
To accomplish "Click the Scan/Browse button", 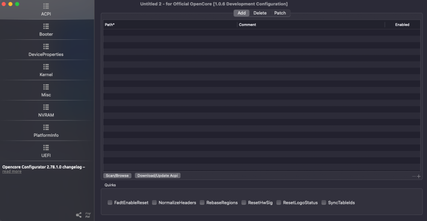I will tap(117, 176).
